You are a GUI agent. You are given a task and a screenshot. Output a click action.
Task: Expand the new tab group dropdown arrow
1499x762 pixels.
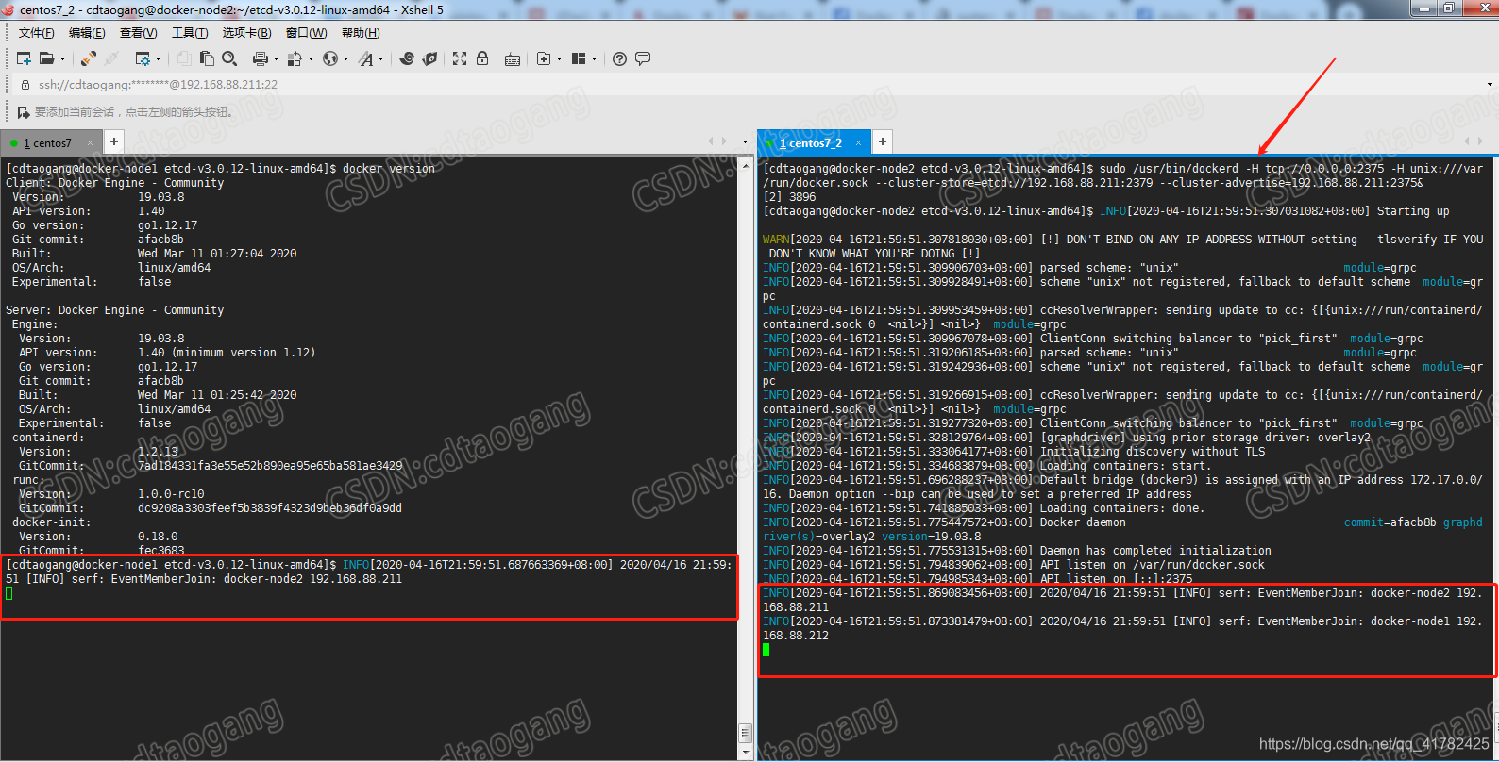(x=559, y=58)
